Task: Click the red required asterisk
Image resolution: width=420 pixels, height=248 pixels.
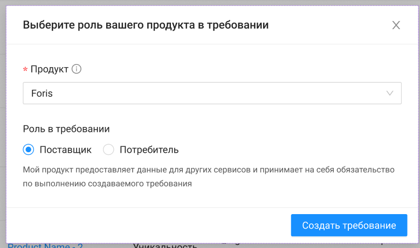Action: 25,70
